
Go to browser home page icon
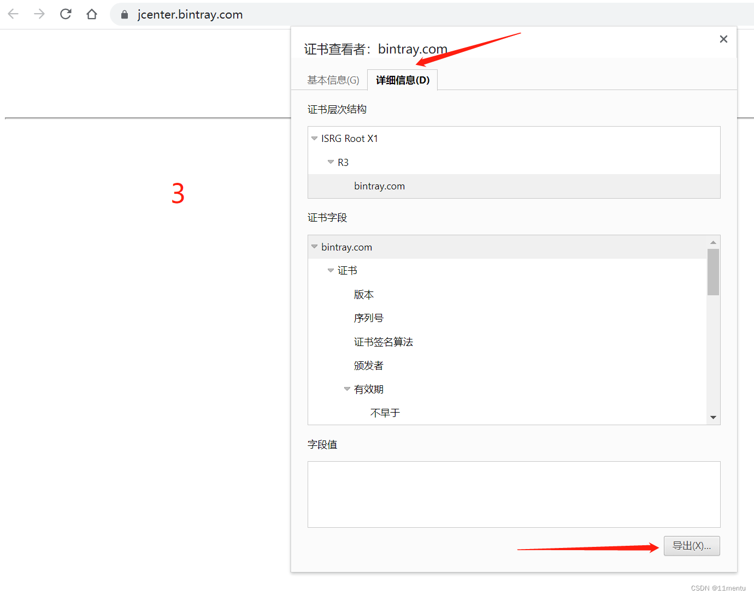(x=92, y=14)
